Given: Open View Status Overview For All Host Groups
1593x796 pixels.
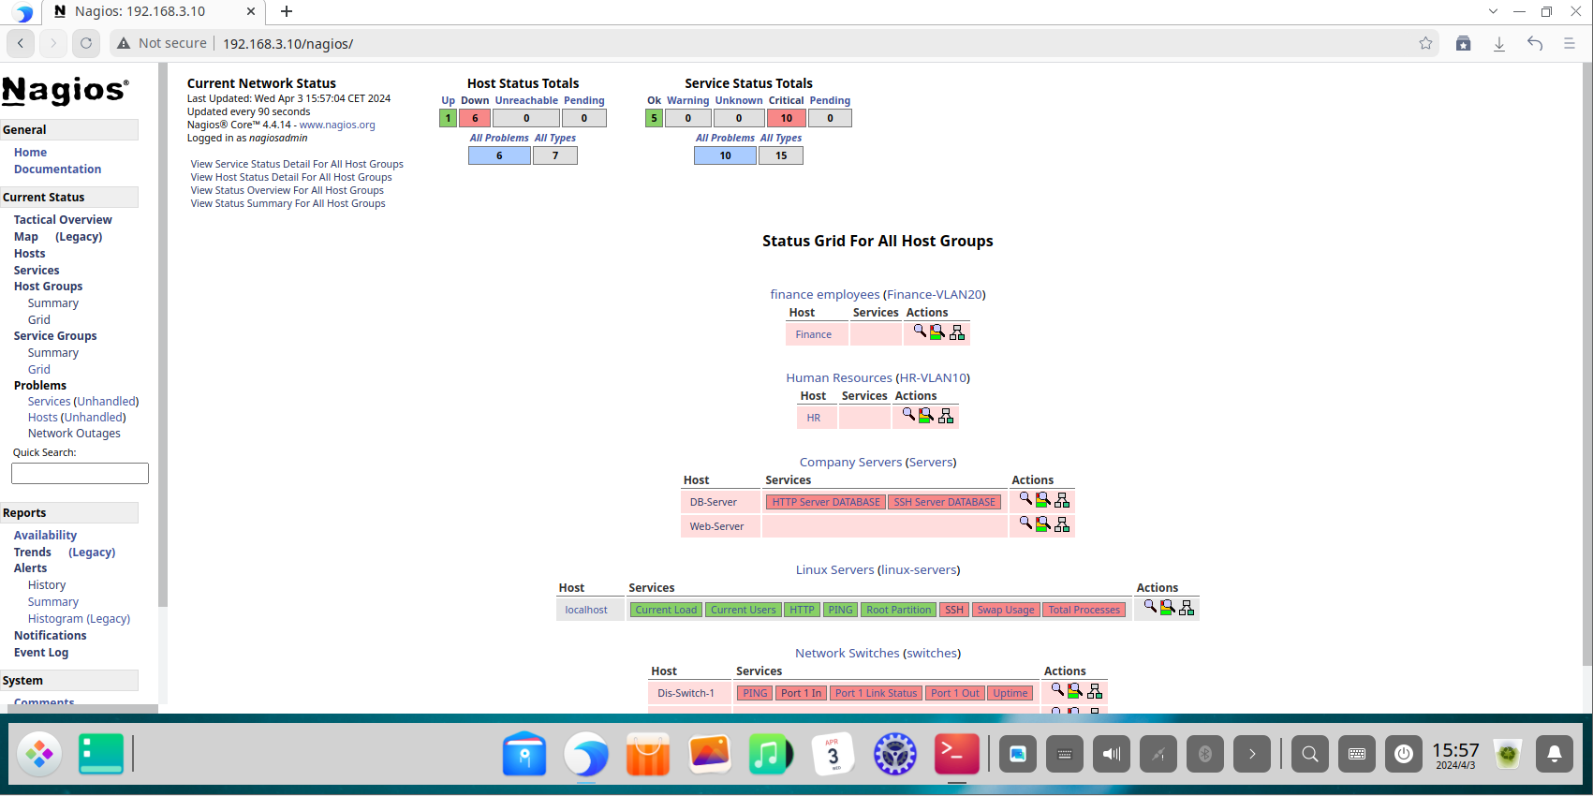Looking at the screenshot, I should click(x=288, y=190).
